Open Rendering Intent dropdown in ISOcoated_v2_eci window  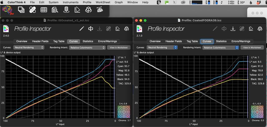tap(87, 48)
